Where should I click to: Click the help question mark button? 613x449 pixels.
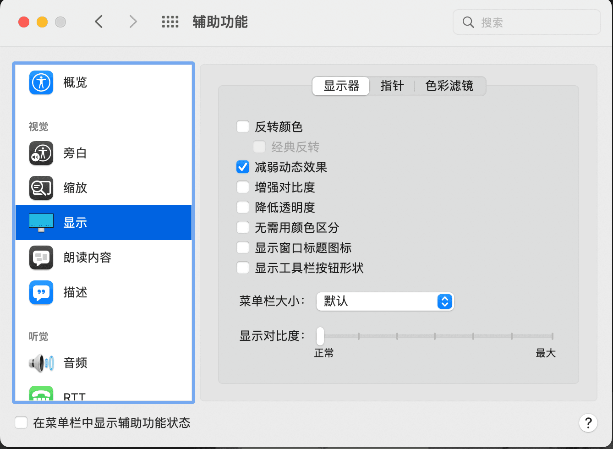tap(588, 422)
